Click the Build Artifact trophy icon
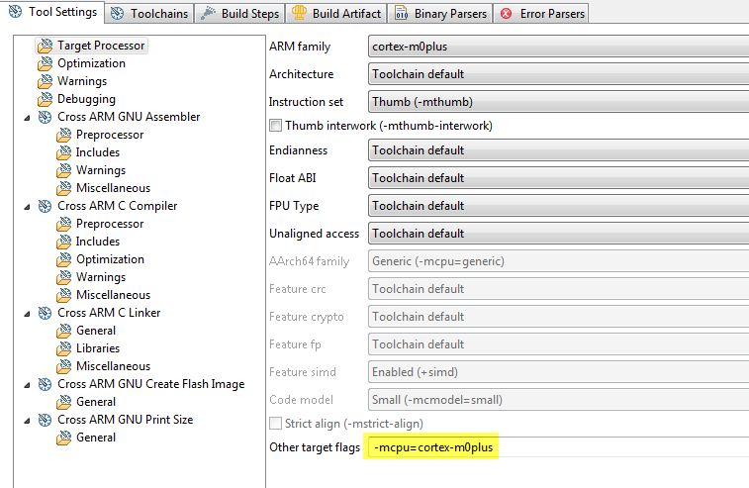Image resolution: width=749 pixels, height=488 pixels. click(299, 13)
